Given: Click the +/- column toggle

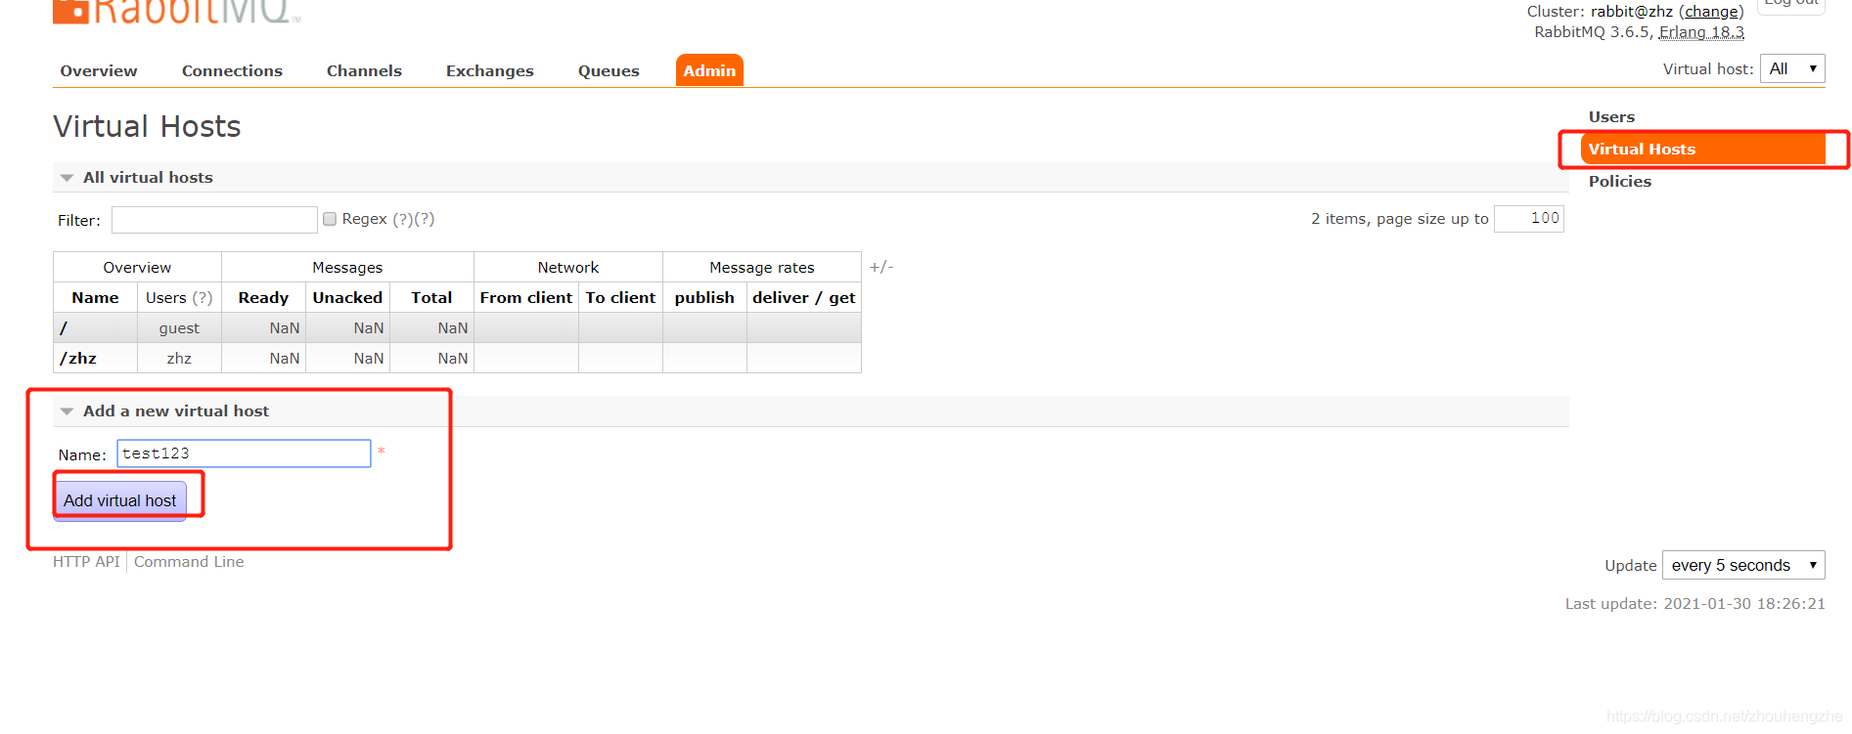Looking at the screenshot, I should pyautogui.click(x=881, y=267).
